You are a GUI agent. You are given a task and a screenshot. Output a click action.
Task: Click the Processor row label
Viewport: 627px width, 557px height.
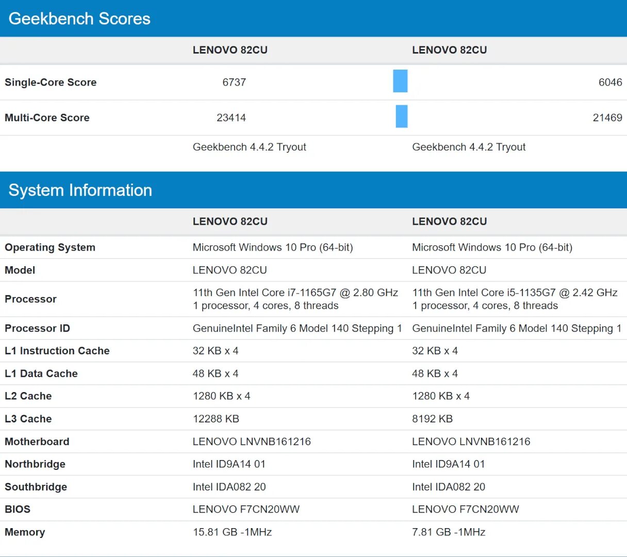click(x=30, y=299)
